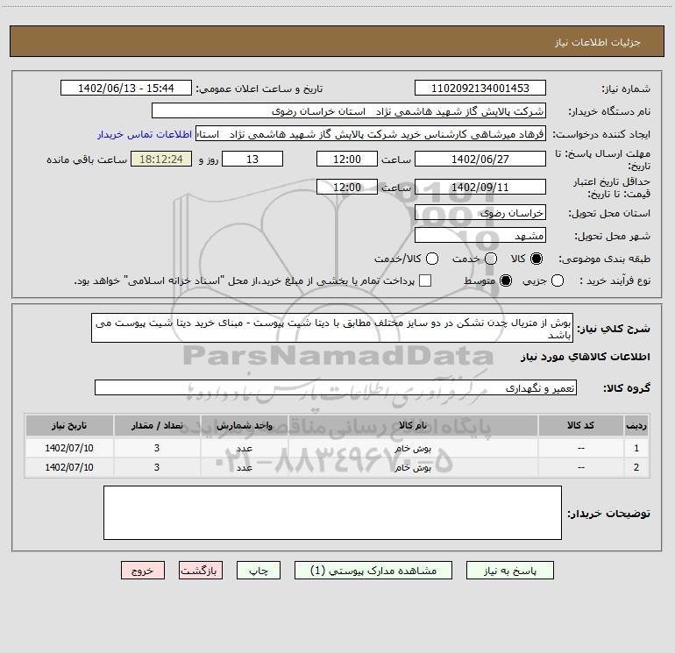Toggle the treasury payment checkbox
Viewport: 675px width, 653px height.
click(425, 280)
